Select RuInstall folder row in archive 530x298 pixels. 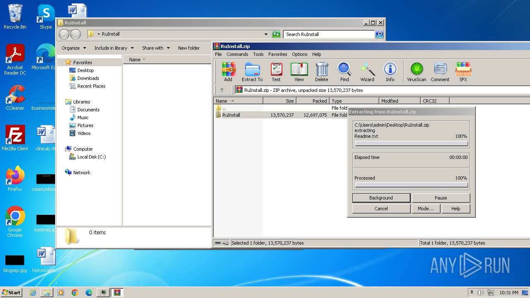coord(281,115)
